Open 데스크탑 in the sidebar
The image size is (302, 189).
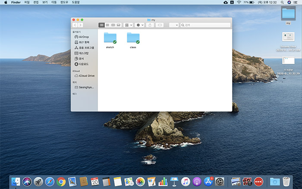pyautogui.click(x=82, y=53)
